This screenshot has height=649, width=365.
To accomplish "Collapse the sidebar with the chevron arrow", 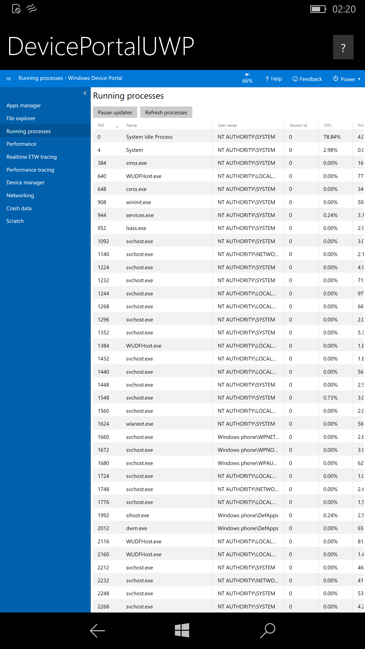I will point(85,93).
